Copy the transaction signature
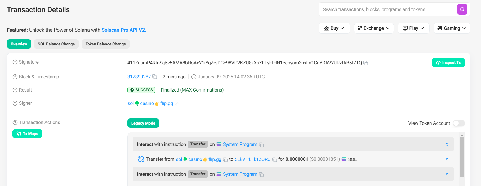Image resolution: width=481 pixels, height=186 pixels. 366,63
